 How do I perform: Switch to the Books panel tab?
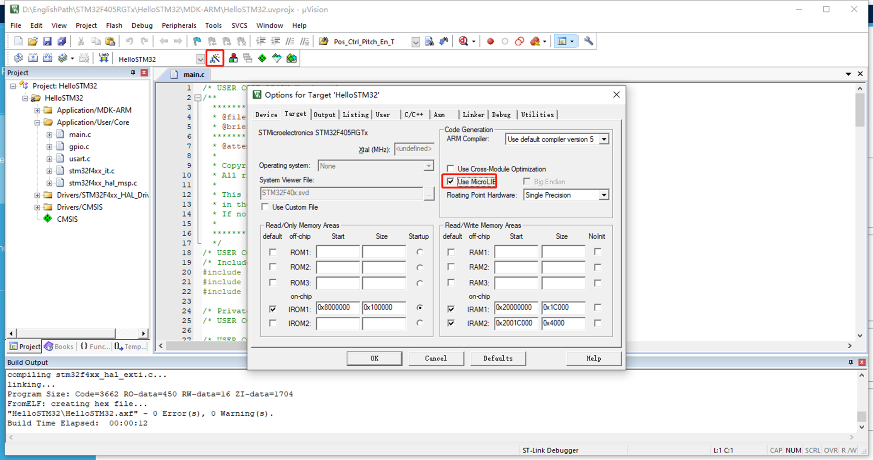click(x=59, y=346)
